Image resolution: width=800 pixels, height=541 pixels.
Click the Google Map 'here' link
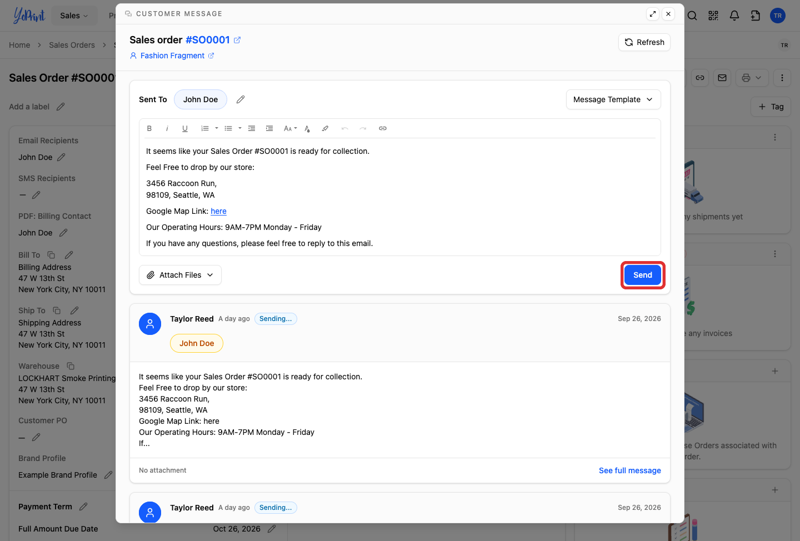point(218,211)
